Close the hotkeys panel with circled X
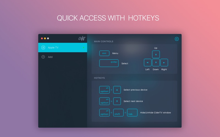 (x=177, y=39)
